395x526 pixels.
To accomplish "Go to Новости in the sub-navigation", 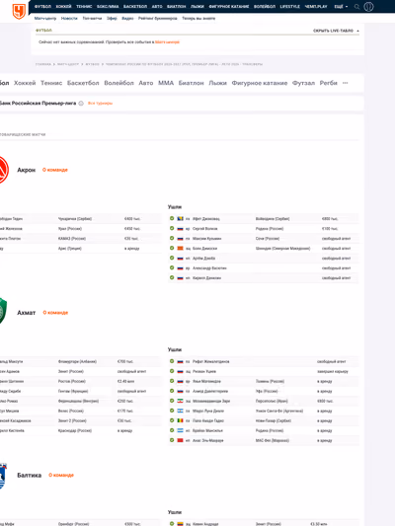I will coord(69,19).
